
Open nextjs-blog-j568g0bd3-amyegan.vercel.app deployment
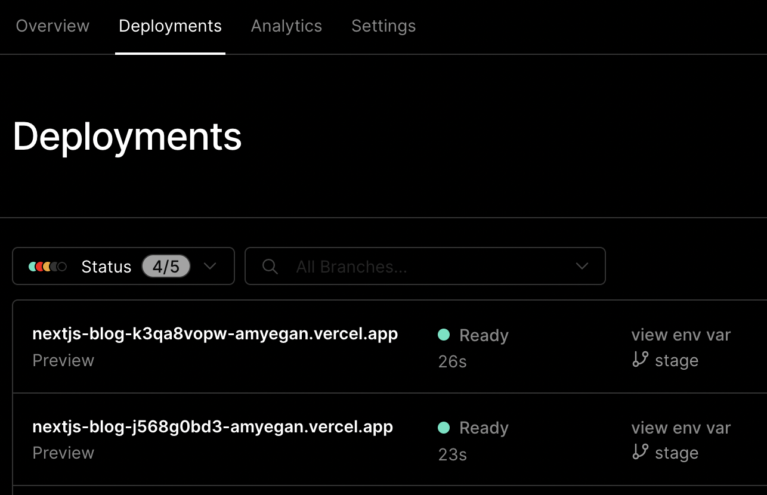(212, 427)
